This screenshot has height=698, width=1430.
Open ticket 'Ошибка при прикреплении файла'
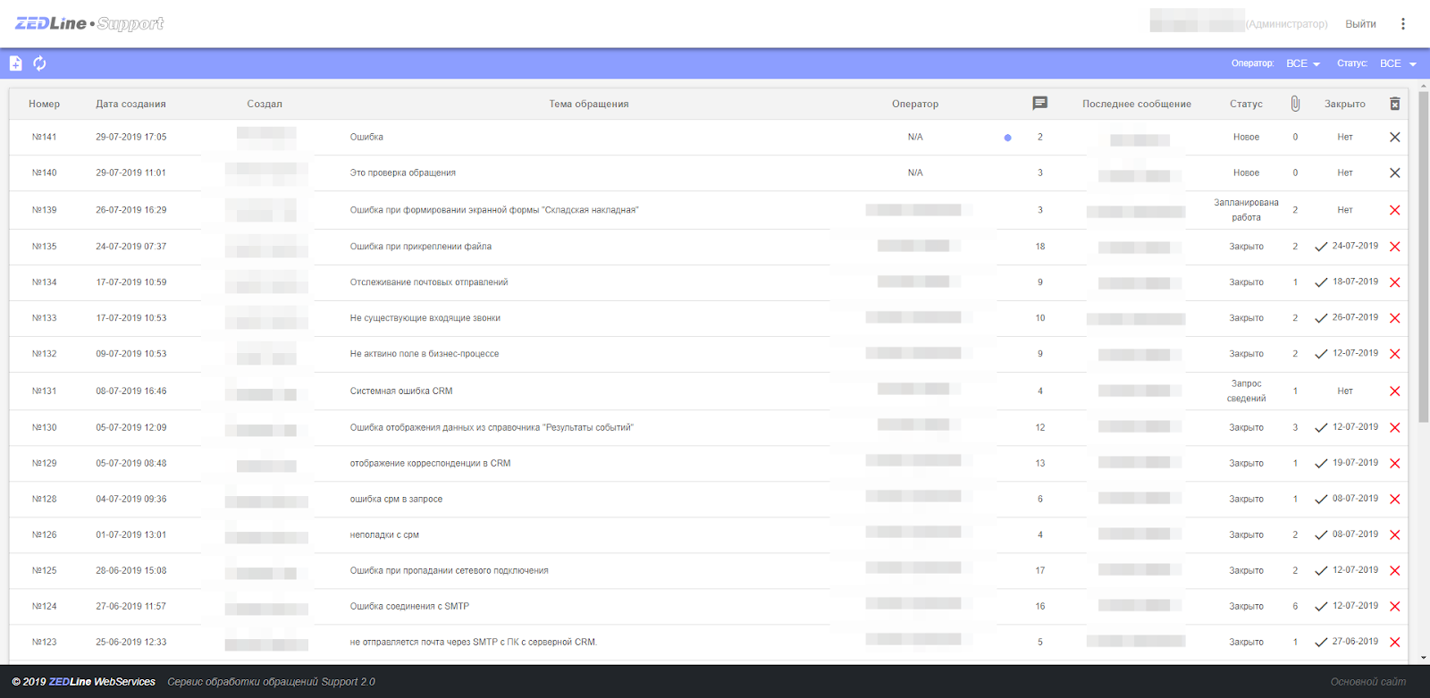[421, 247]
